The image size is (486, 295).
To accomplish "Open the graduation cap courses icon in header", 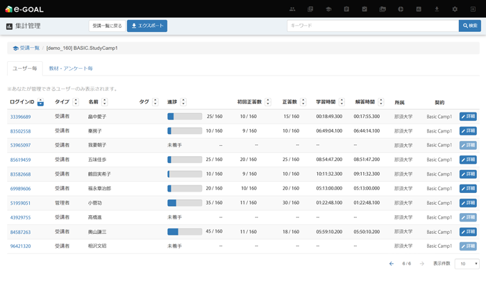I will [x=328, y=9].
